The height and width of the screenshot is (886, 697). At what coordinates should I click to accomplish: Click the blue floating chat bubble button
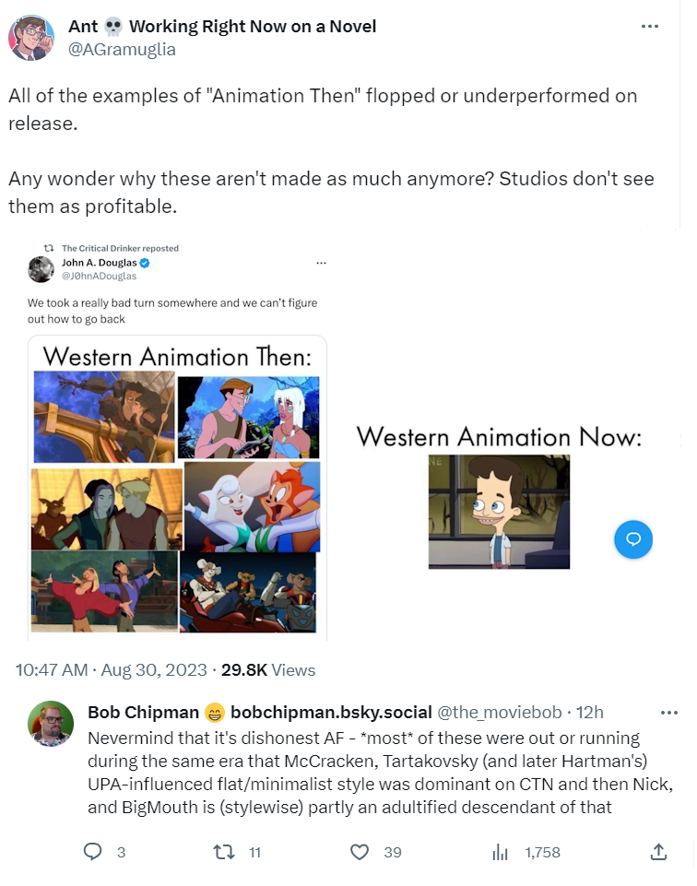click(633, 539)
